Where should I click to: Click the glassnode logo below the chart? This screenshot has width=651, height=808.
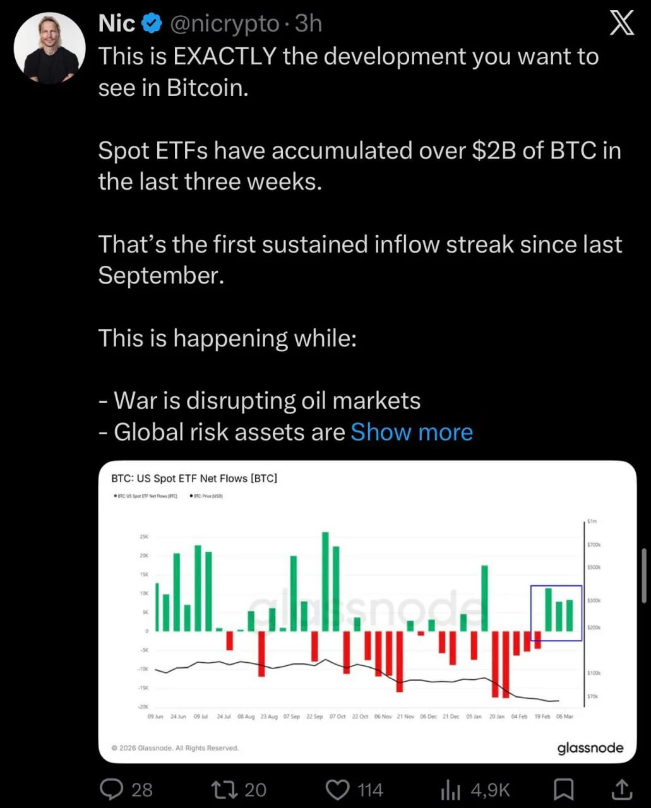tap(590, 748)
